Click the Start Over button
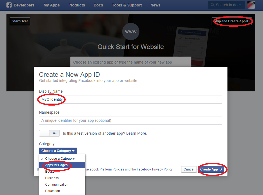Viewport: 263px width, 195px height. (20, 21)
